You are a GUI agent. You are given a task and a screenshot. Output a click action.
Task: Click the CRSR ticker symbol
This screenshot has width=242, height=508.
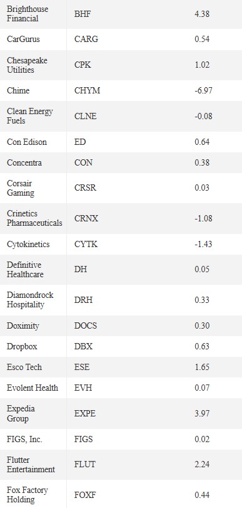tap(85, 188)
